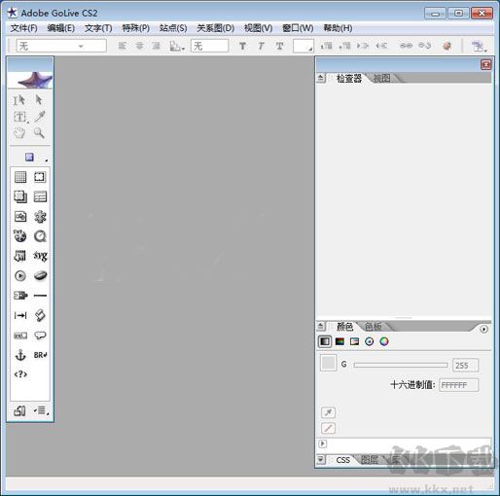Insert a BR line break object
The width and height of the screenshot is (500, 496).
pyautogui.click(x=40, y=355)
